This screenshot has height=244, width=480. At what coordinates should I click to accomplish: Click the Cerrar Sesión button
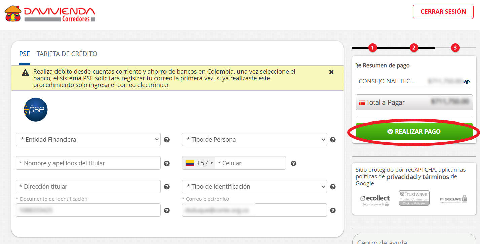click(443, 12)
